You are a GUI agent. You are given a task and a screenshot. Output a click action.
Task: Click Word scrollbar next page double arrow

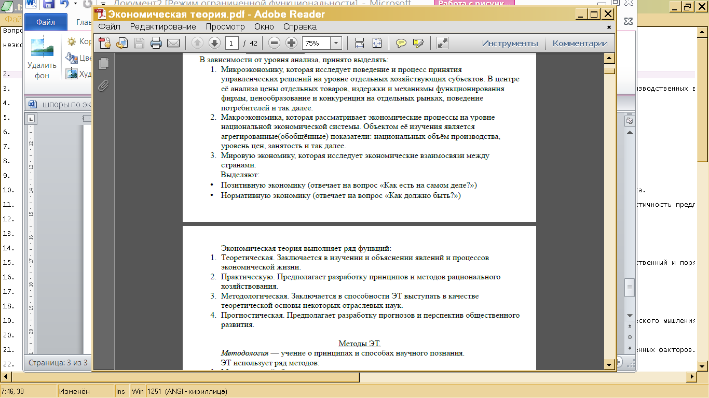click(630, 348)
